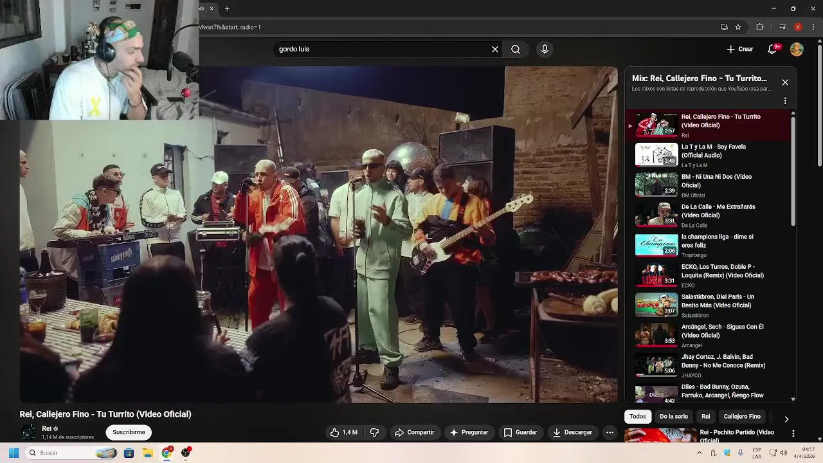823x463 pixels.
Task: Play De La Calle - Me Extrañarás
Action: tap(708, 215)
